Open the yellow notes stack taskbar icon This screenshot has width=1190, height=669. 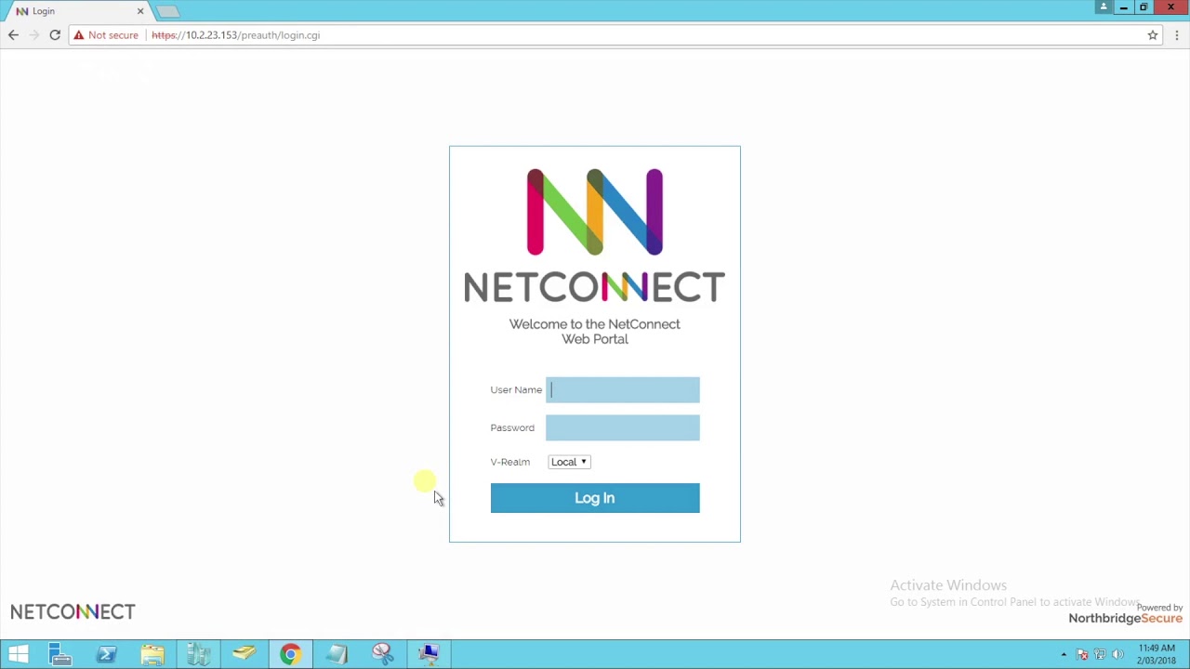tap(244, 655)
